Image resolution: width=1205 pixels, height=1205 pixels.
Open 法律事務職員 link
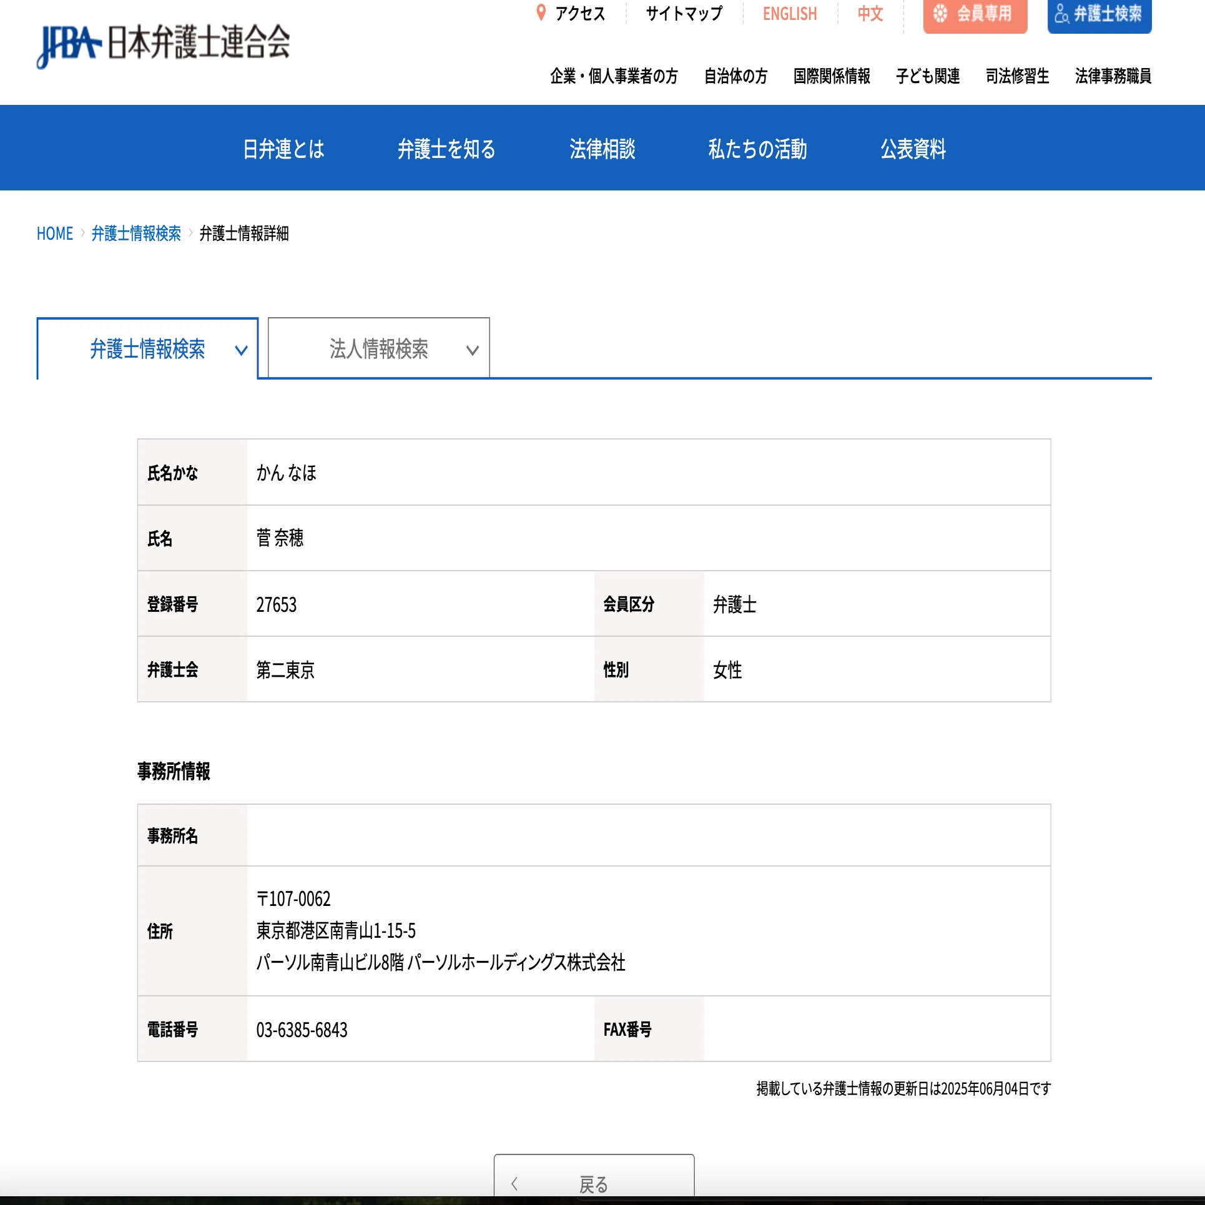click(1113, 76)
